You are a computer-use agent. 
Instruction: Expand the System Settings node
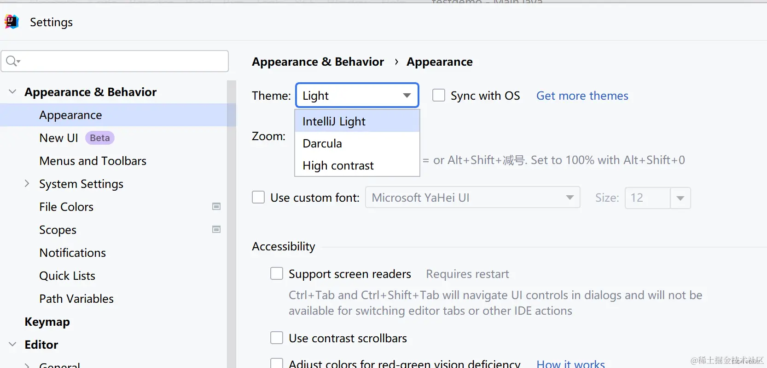[27, 184]
